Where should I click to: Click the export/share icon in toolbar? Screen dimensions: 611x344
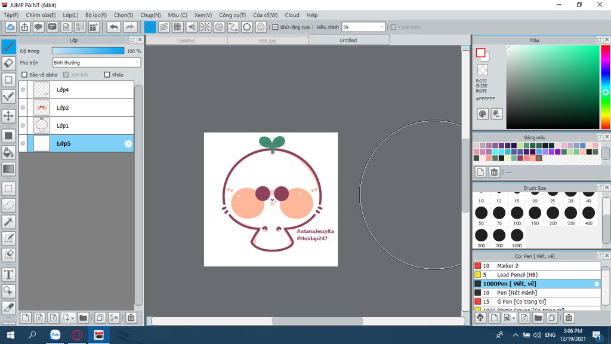[24, 27]
